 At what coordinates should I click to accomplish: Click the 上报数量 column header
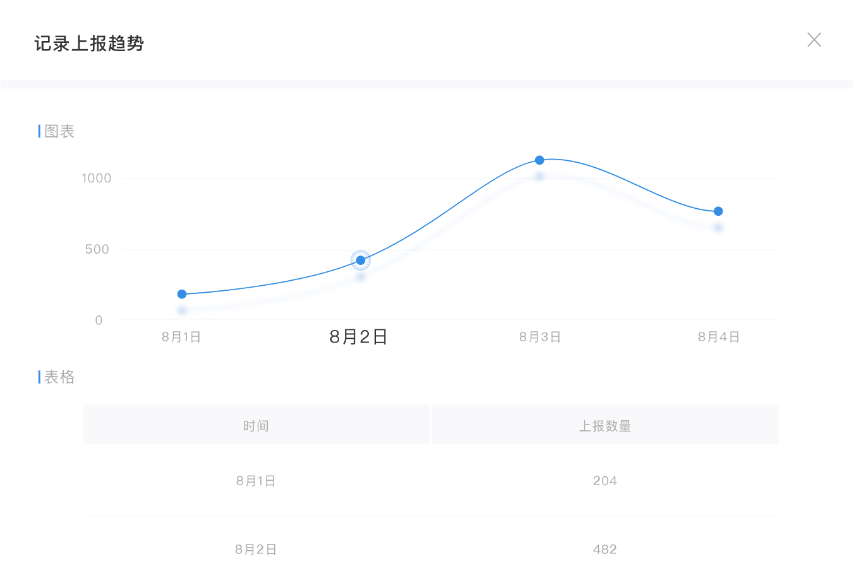click(x=605, y=426)
